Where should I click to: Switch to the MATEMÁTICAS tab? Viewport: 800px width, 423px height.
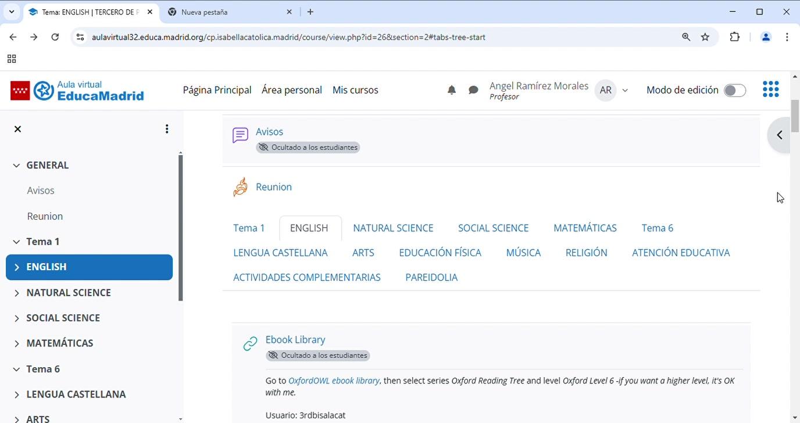[x=585, y=228]
